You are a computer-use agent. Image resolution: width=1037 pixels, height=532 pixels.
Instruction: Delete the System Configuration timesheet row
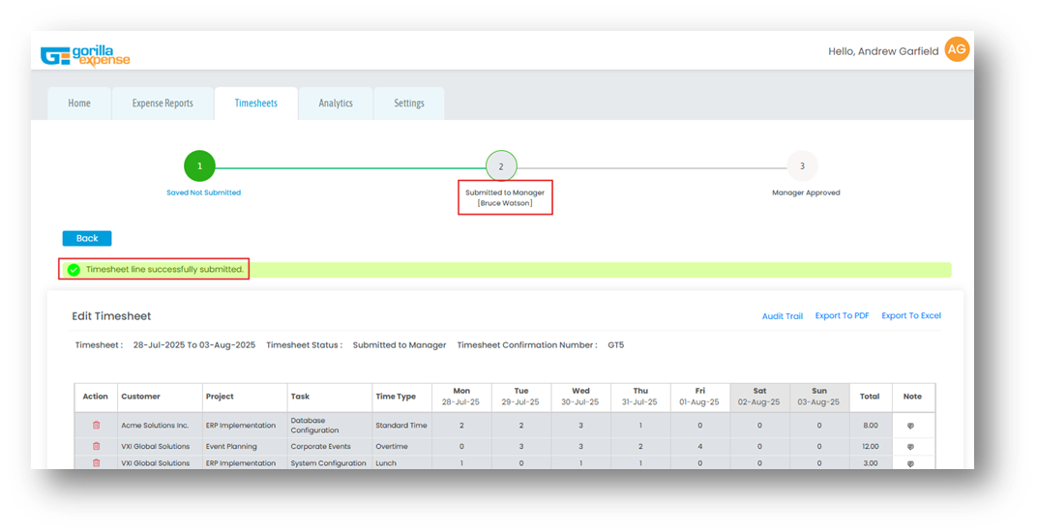[96, 463]
